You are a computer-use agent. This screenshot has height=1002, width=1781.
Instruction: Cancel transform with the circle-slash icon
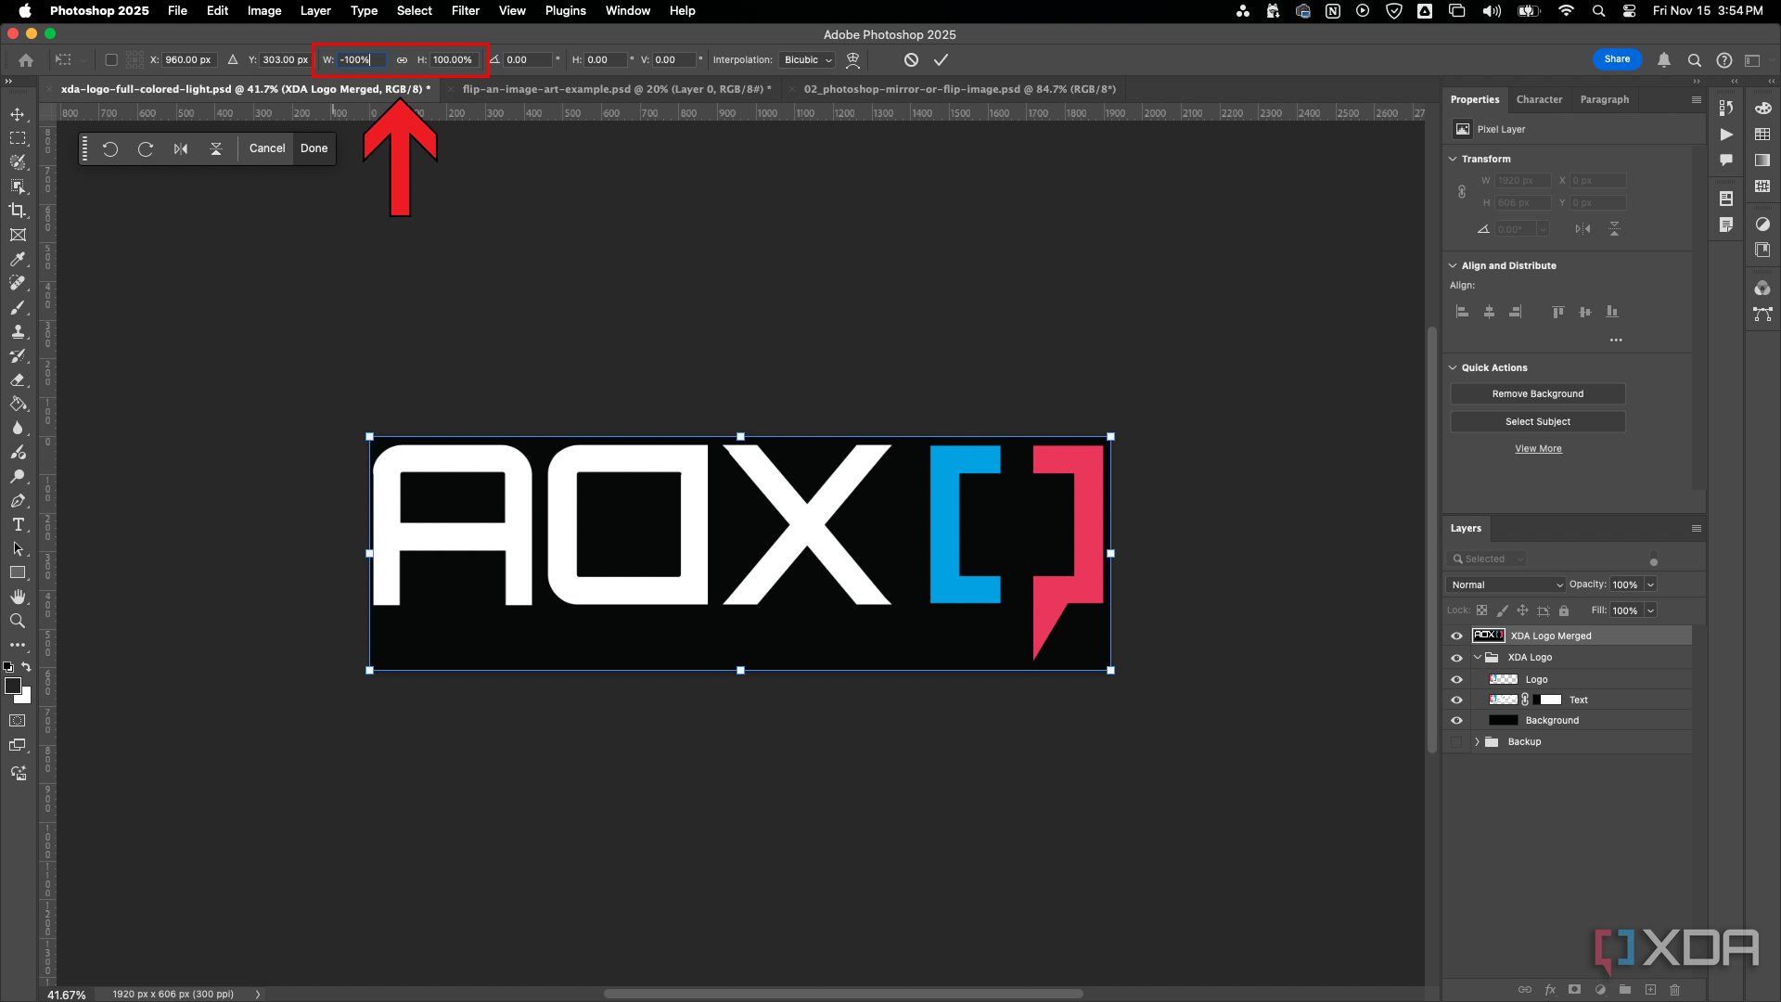911,59
